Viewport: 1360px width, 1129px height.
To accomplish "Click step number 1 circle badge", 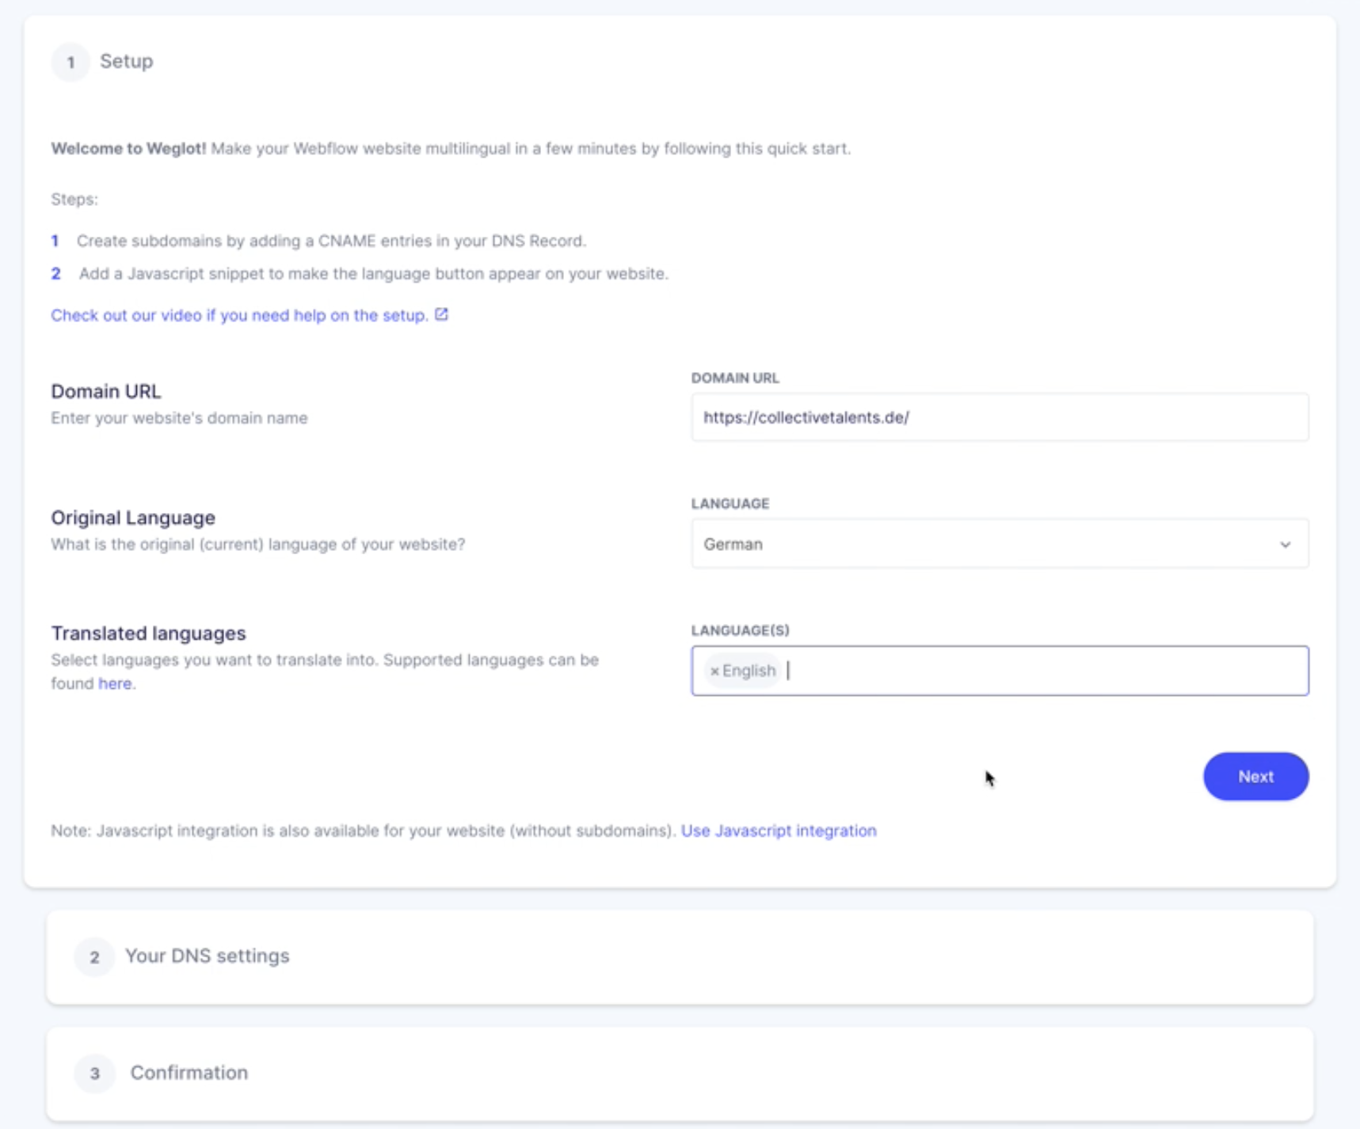I will (x=70, y=62).
